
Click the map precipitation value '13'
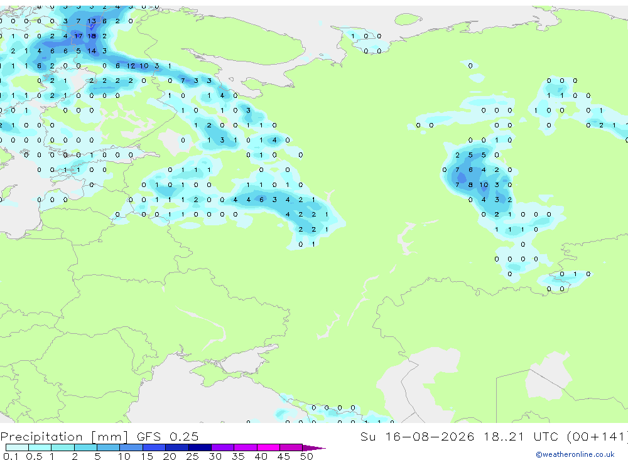[92, 21]
